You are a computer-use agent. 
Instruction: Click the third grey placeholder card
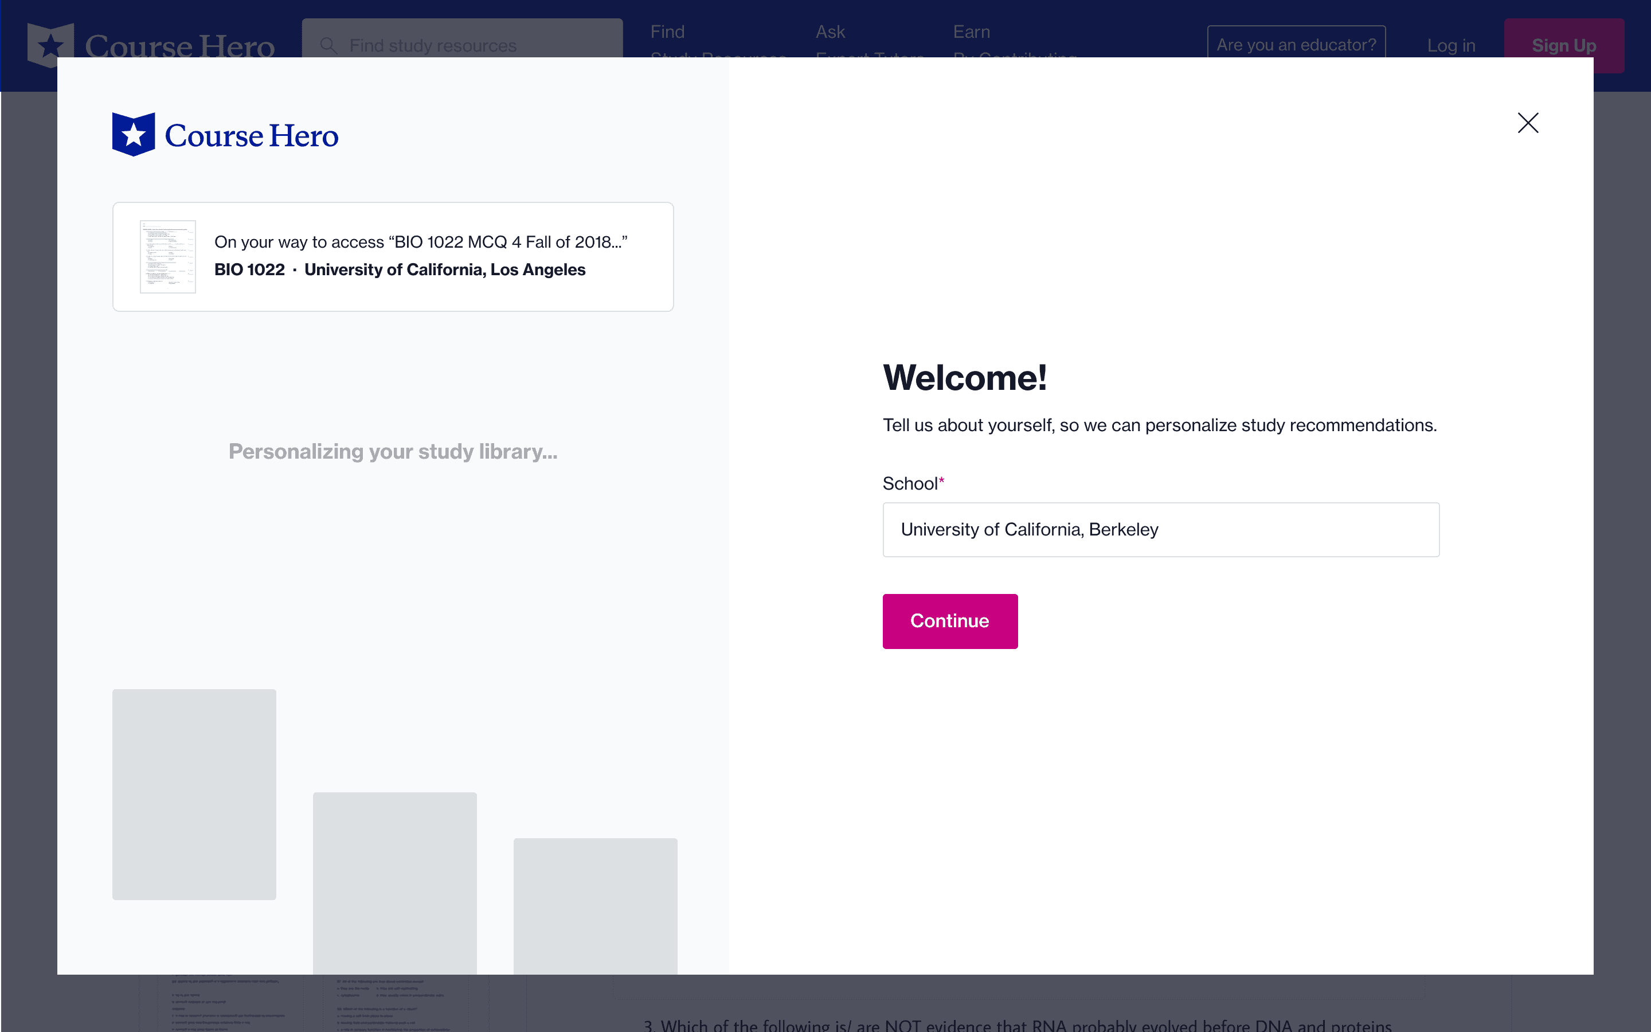(595, 905)
